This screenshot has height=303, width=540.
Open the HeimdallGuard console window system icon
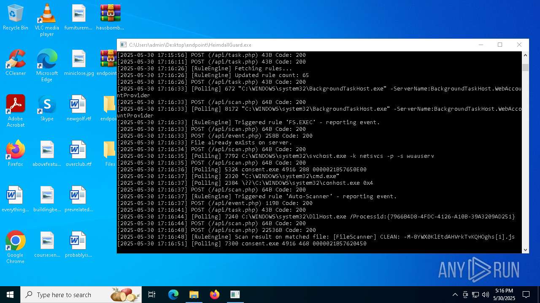(123, 45)
